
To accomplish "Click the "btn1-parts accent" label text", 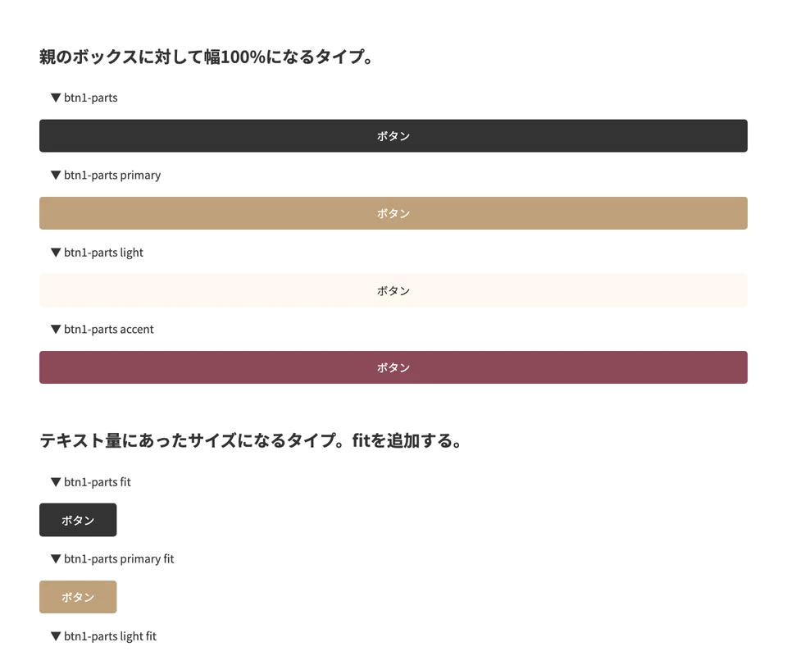I will pyautogui.click(x=109, y=329).
